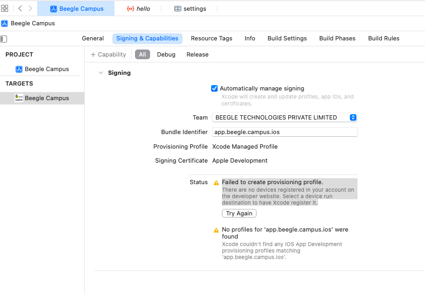The width and height of the screenshot is (425, 294).
Task: Click the Beegle Campus breadcrumb app icon
Action: 4,24
